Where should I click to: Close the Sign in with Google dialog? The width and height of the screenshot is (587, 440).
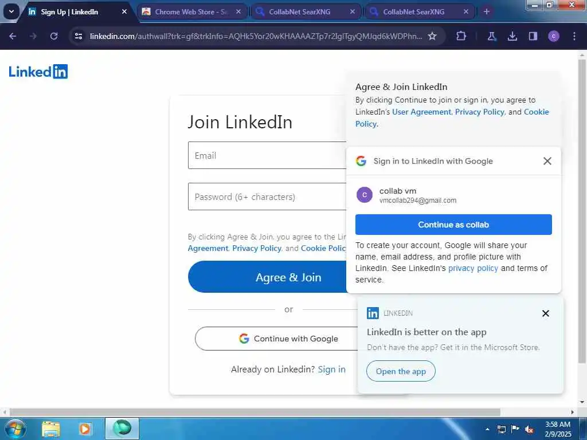[x=547, y=161]
